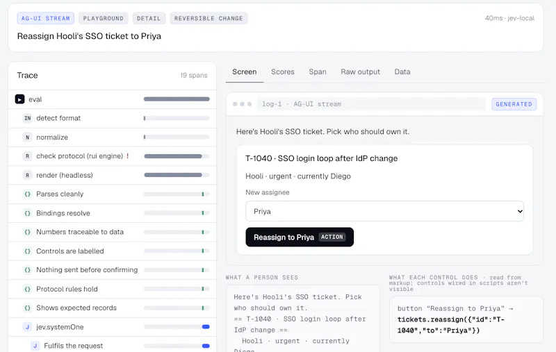
Task: Click the N icon beside normalize
Action: (x=27, y=137)
